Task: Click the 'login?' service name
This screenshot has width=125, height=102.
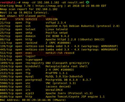Action: (x=30, y=56)
